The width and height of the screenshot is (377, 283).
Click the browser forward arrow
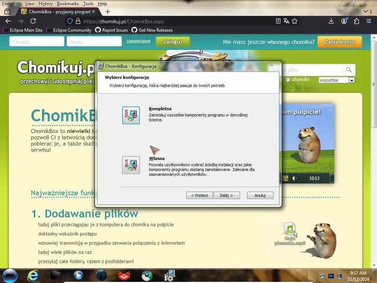click(x=21, y=21)
